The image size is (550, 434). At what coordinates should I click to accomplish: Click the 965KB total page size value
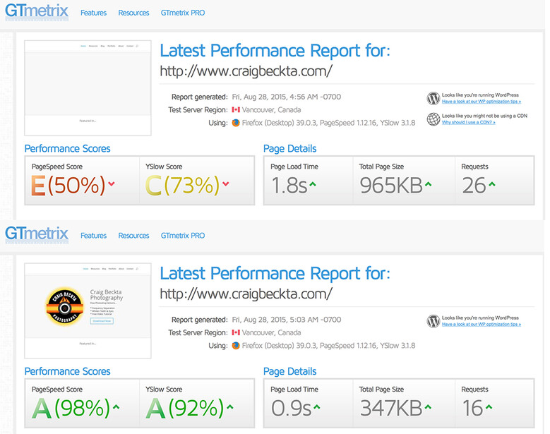coord(391,185)
